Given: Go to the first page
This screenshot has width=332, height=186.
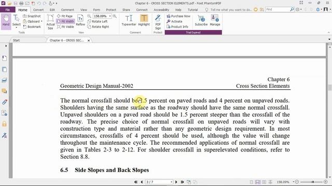Looking at the screenshot, I should (x=136, y=182).
